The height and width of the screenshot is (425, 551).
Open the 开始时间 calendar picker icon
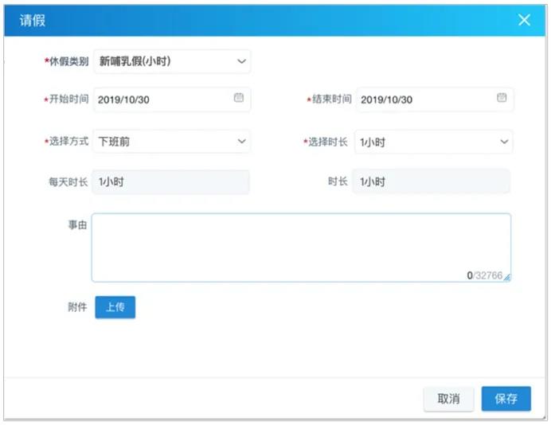pyautogui.click(x=238, y=98)
